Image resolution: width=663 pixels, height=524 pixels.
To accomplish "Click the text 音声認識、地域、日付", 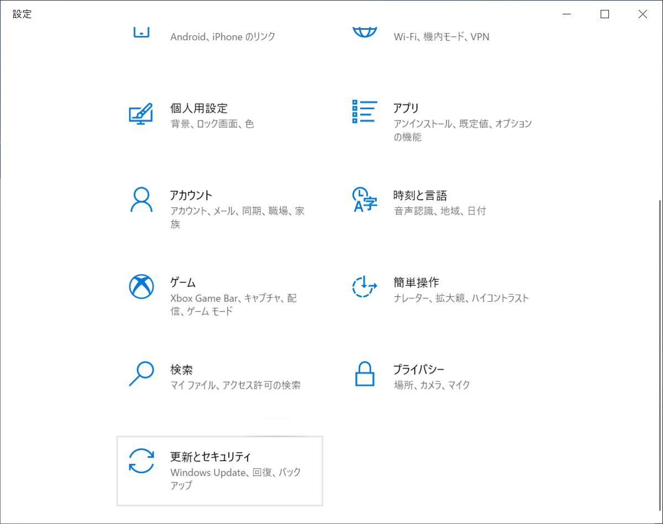I will coord(440,211).
